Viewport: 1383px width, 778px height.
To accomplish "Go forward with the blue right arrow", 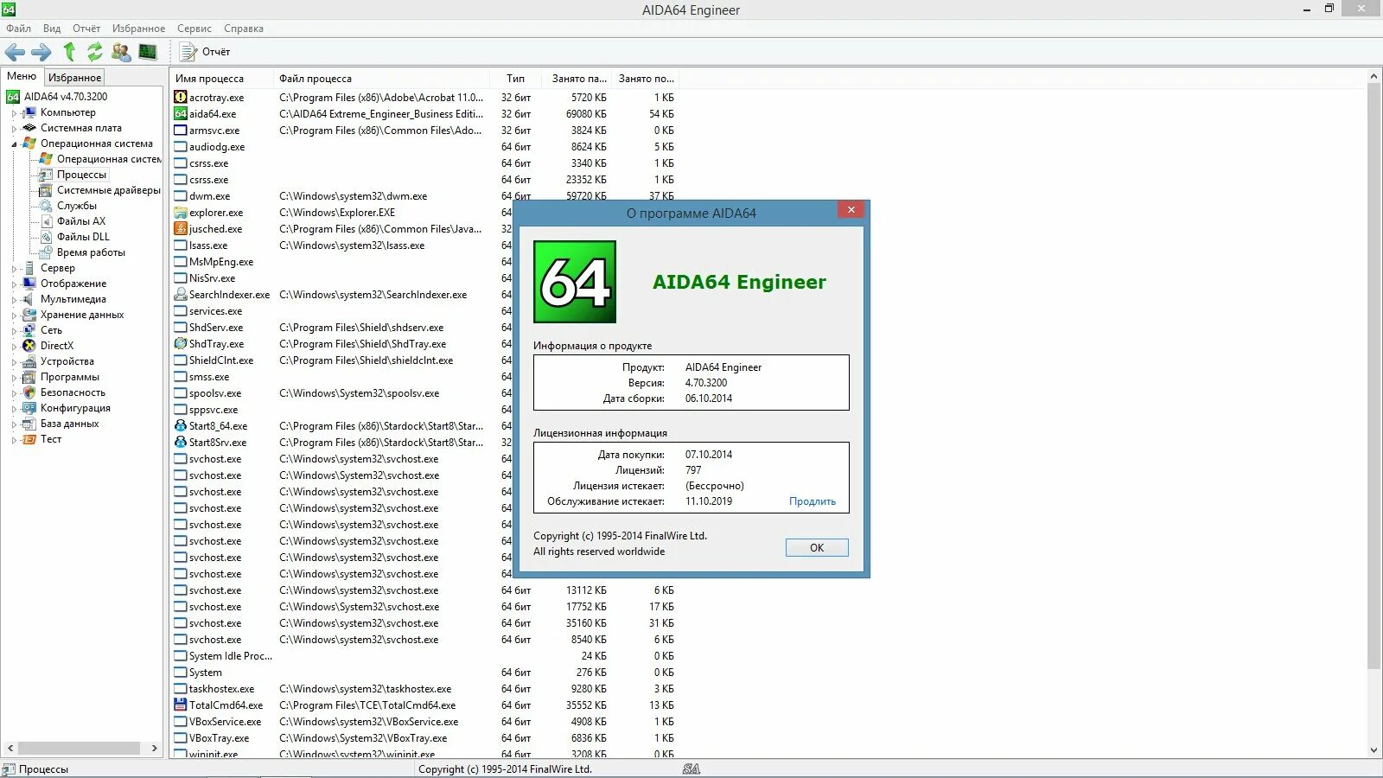I will [x=41, y=52].
